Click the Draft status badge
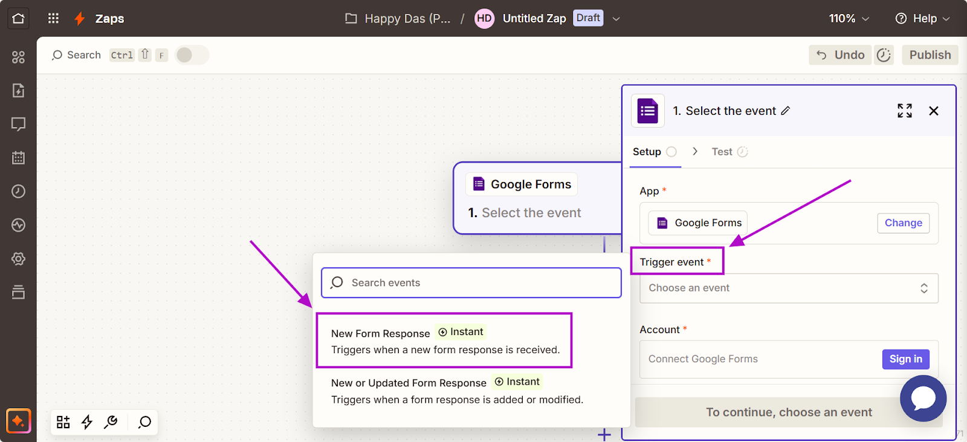This screenshot has width=967, height=442. click(x=588, y=18)
